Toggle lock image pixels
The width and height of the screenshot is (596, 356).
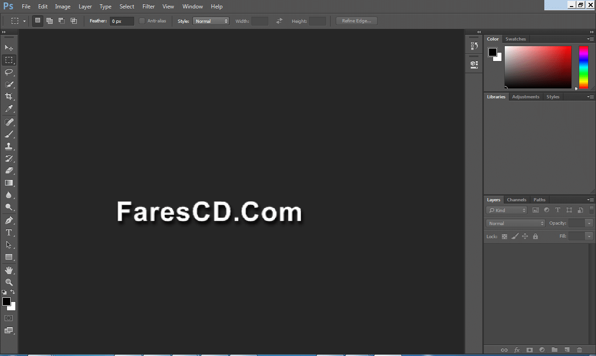point(515,237)
